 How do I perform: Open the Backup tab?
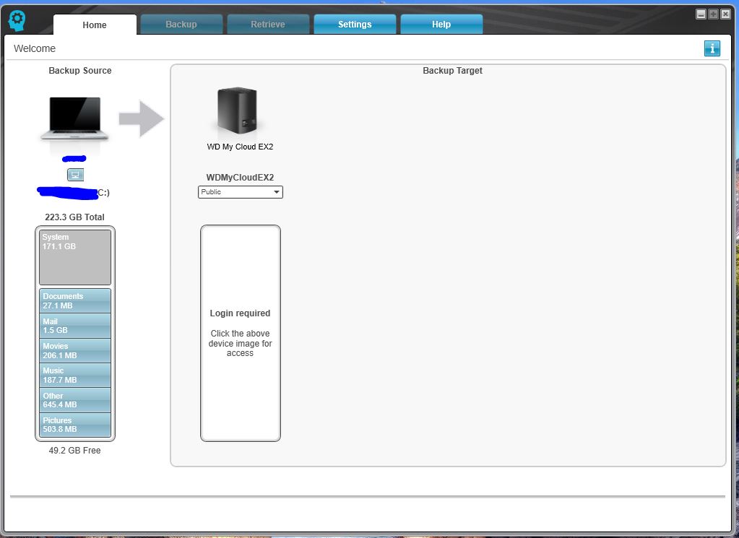pyautogui.click(x=181, y=24)
